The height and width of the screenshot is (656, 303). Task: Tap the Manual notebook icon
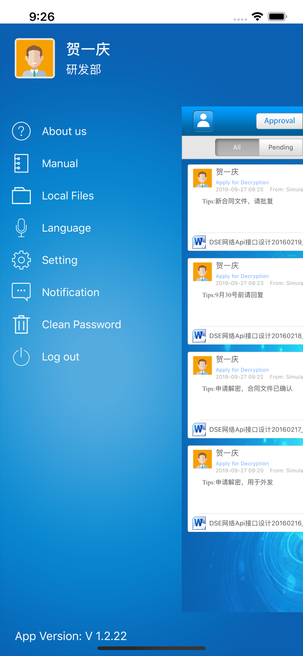21,163
